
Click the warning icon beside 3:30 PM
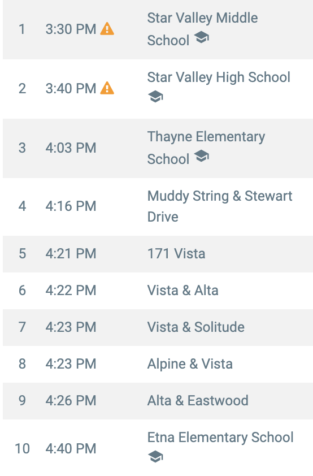click(x=107, y=29)
